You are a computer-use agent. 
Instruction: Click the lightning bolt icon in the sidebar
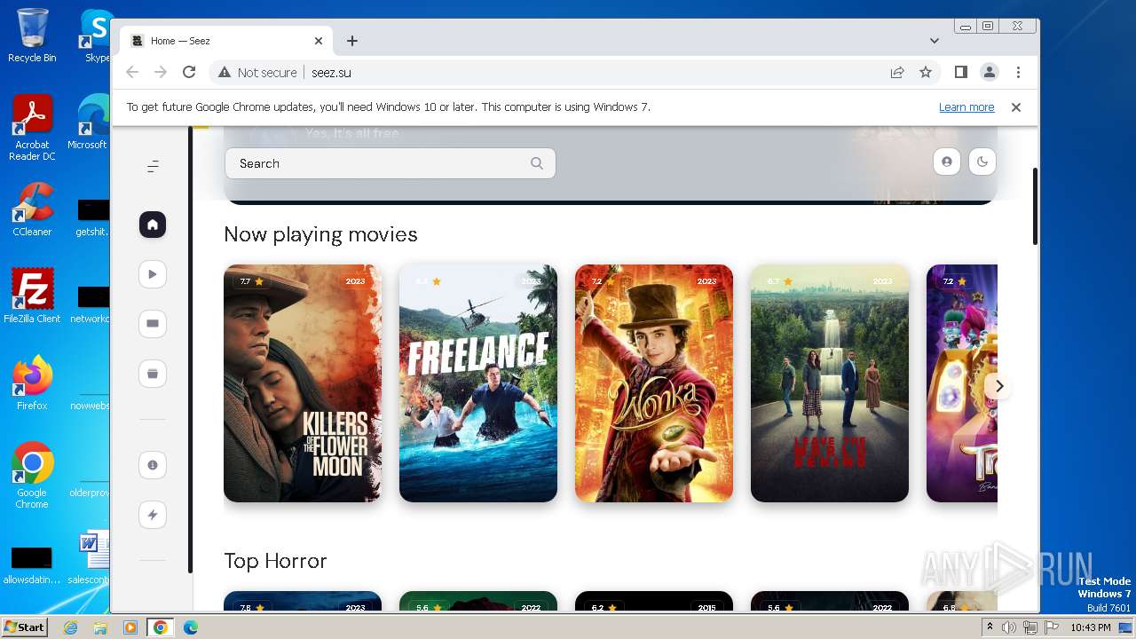tap(153, 515)
